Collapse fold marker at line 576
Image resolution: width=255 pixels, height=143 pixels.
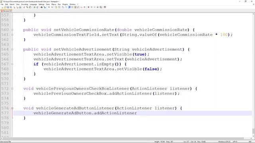[x=12, y=108]
